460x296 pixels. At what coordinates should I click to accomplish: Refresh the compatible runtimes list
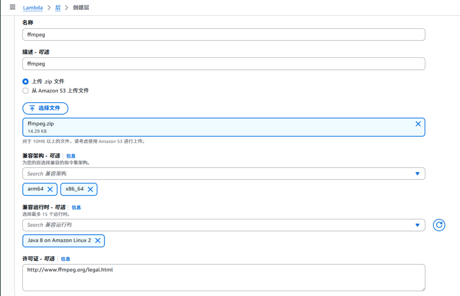(x=439, y=225)
